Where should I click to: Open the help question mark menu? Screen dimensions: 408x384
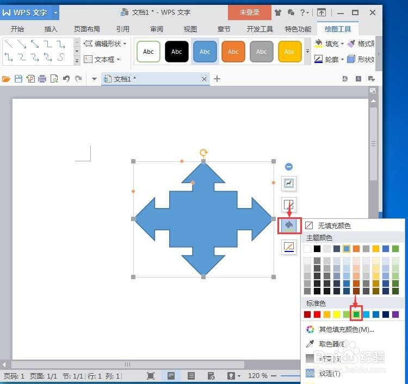304,12
